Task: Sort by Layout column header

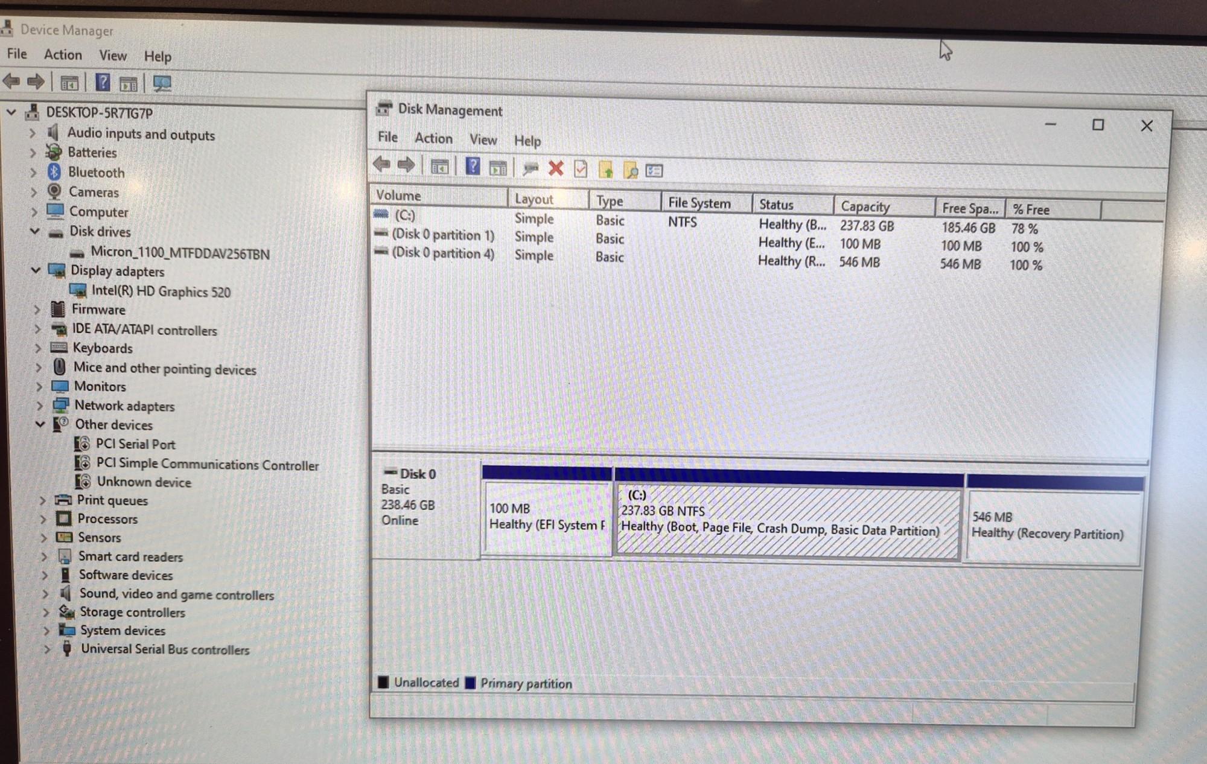Action: [x=549, y=199]
